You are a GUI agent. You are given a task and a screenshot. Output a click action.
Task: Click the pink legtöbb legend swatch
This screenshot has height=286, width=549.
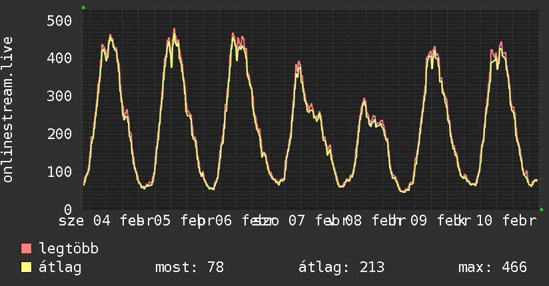click(26, 248)
